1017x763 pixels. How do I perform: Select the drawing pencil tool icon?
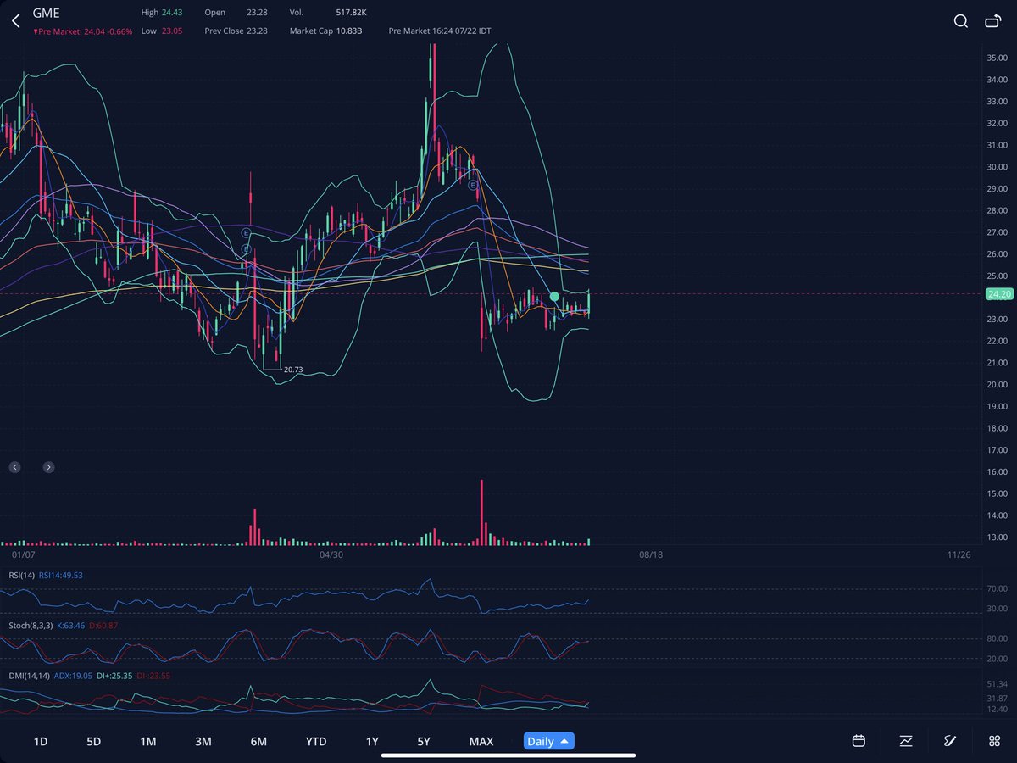[x=950, y=741]
